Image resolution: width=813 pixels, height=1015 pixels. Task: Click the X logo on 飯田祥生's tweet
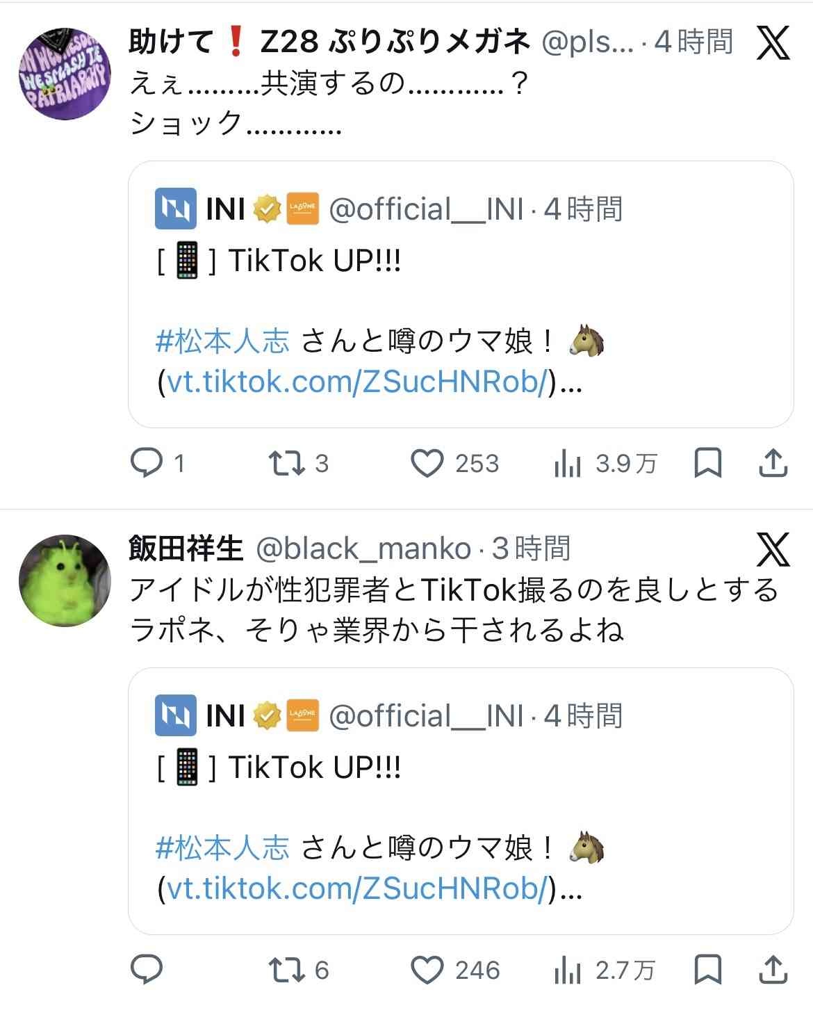[x=773, y=550]
